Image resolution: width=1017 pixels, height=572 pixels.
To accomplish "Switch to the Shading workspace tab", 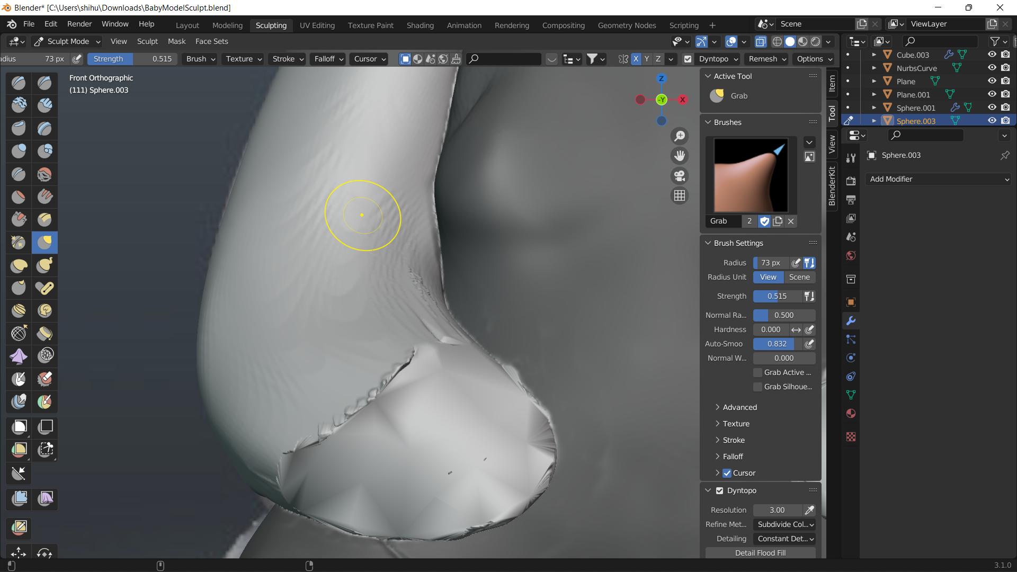I will 420,25.
